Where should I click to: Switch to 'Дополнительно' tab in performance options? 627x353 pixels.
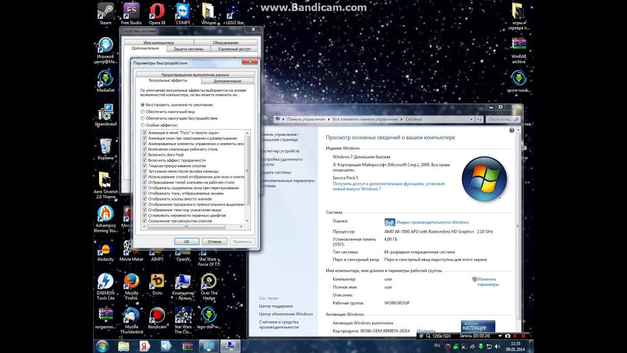227,81
